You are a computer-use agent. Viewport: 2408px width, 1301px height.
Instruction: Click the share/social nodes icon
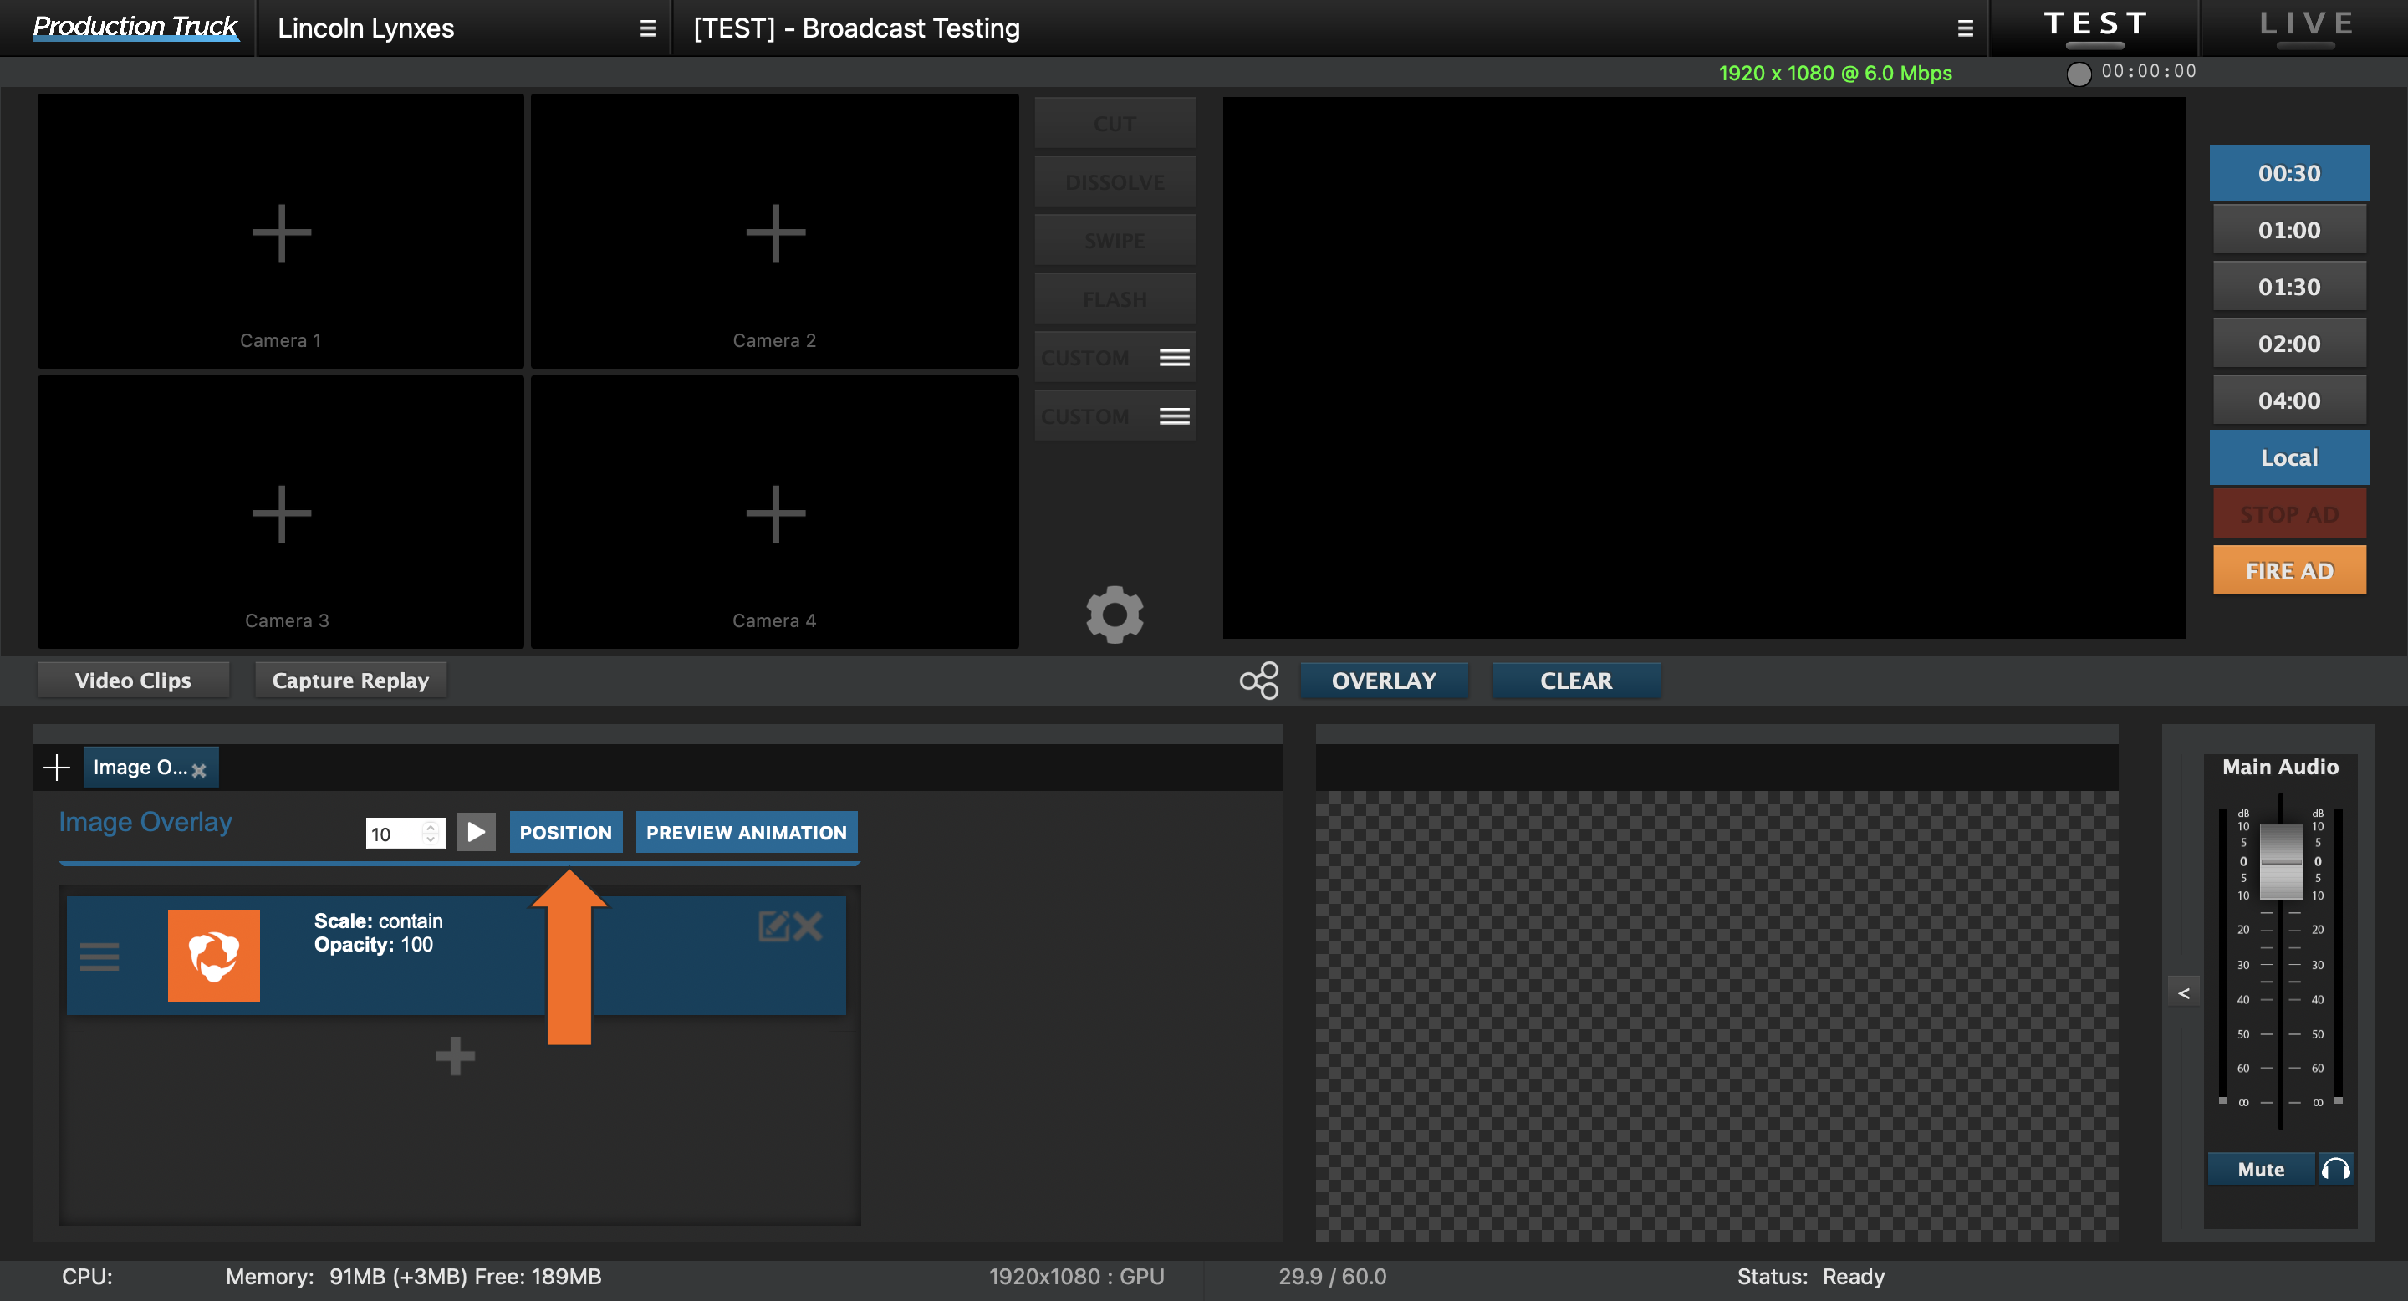(1259, 681)
